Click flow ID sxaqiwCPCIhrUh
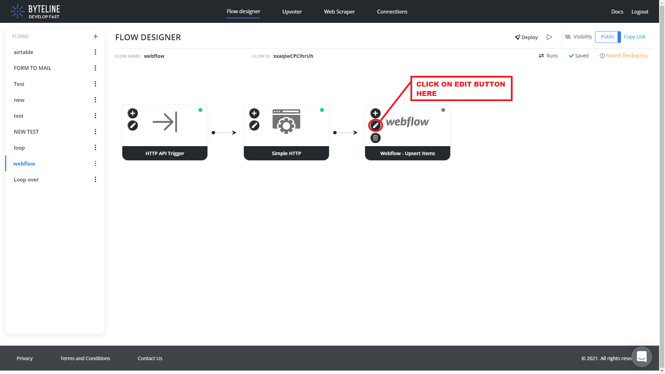 293,56
